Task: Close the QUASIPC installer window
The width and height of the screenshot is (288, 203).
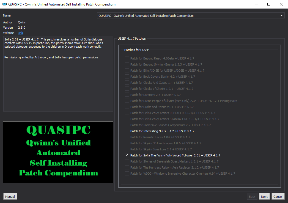Action: 281,4
